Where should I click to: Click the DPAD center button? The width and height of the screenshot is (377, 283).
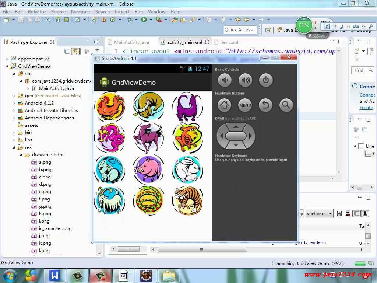(236, 136)
